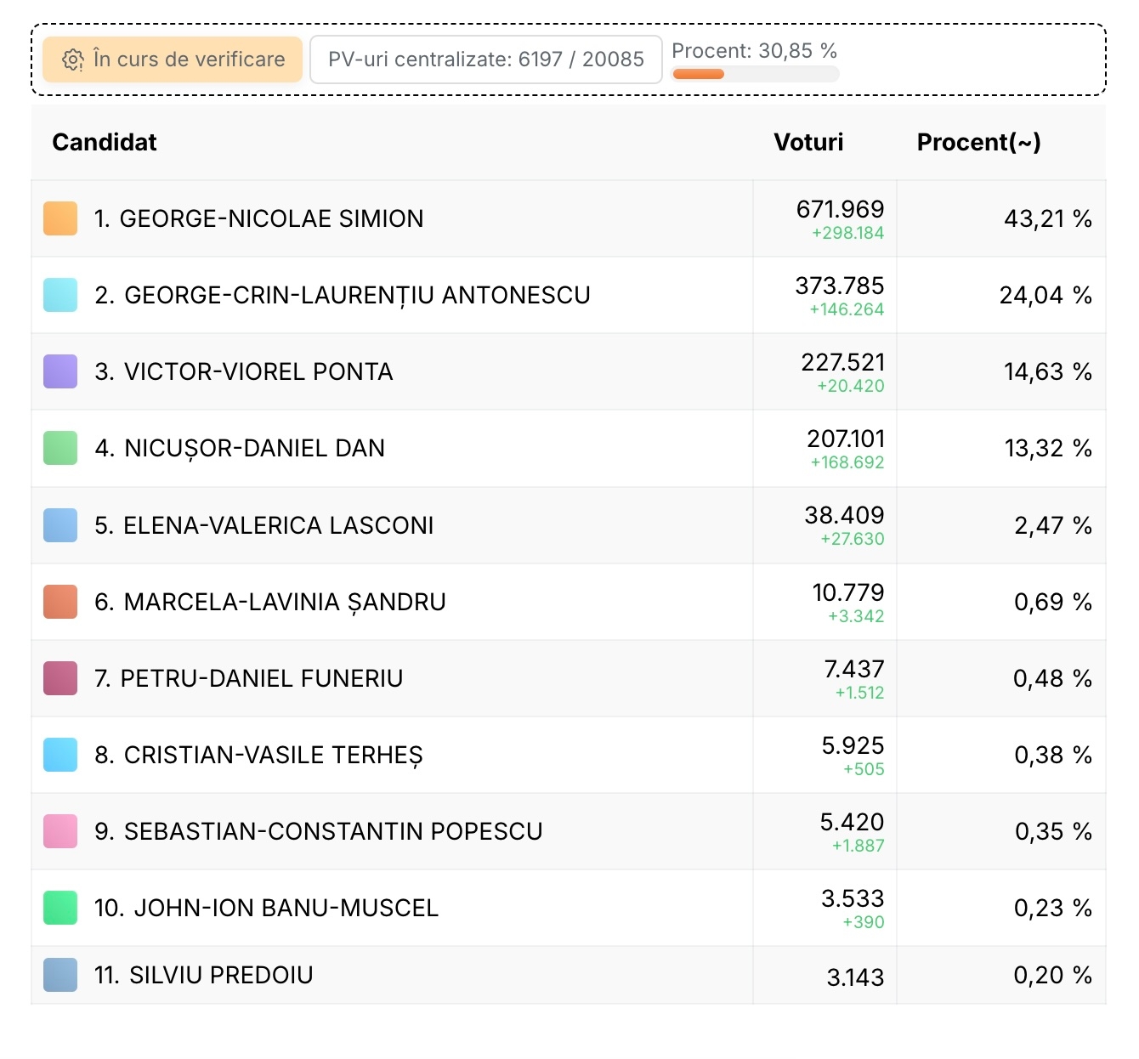Click the blue swatch for Elena-Valerica Lasconi

[60, 525]
